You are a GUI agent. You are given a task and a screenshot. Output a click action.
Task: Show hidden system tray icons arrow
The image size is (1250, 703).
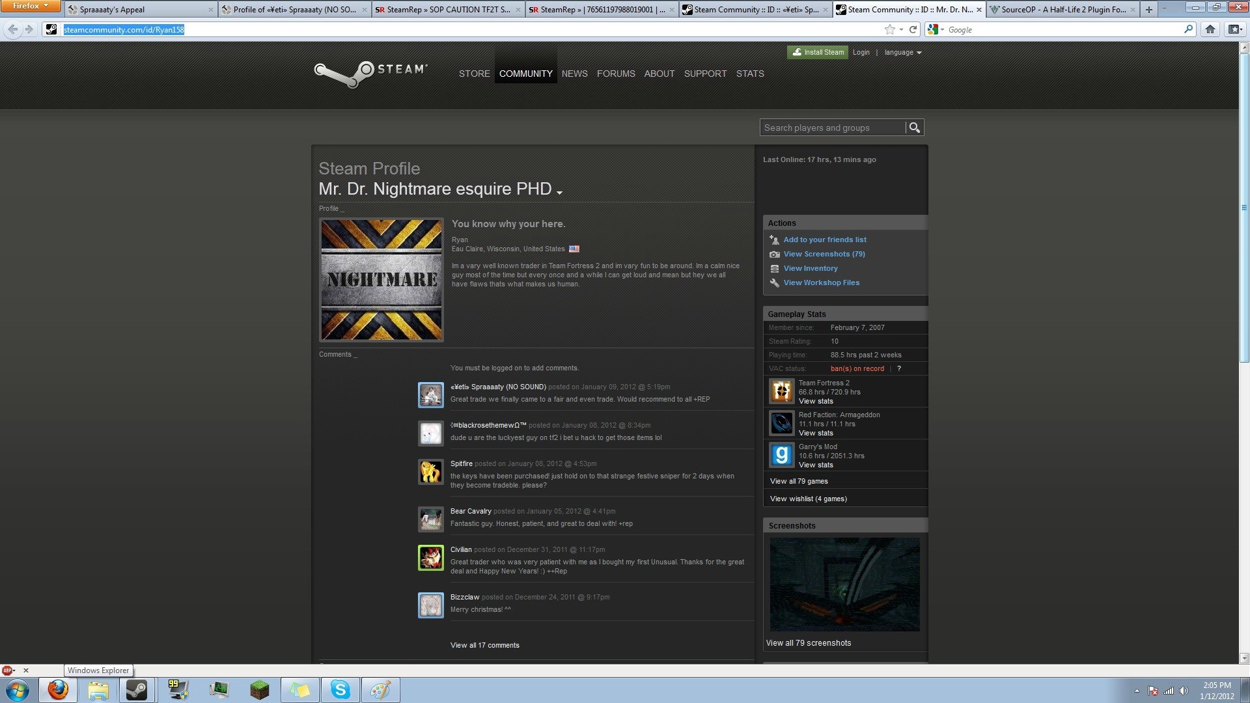(x=1137, y=691)
